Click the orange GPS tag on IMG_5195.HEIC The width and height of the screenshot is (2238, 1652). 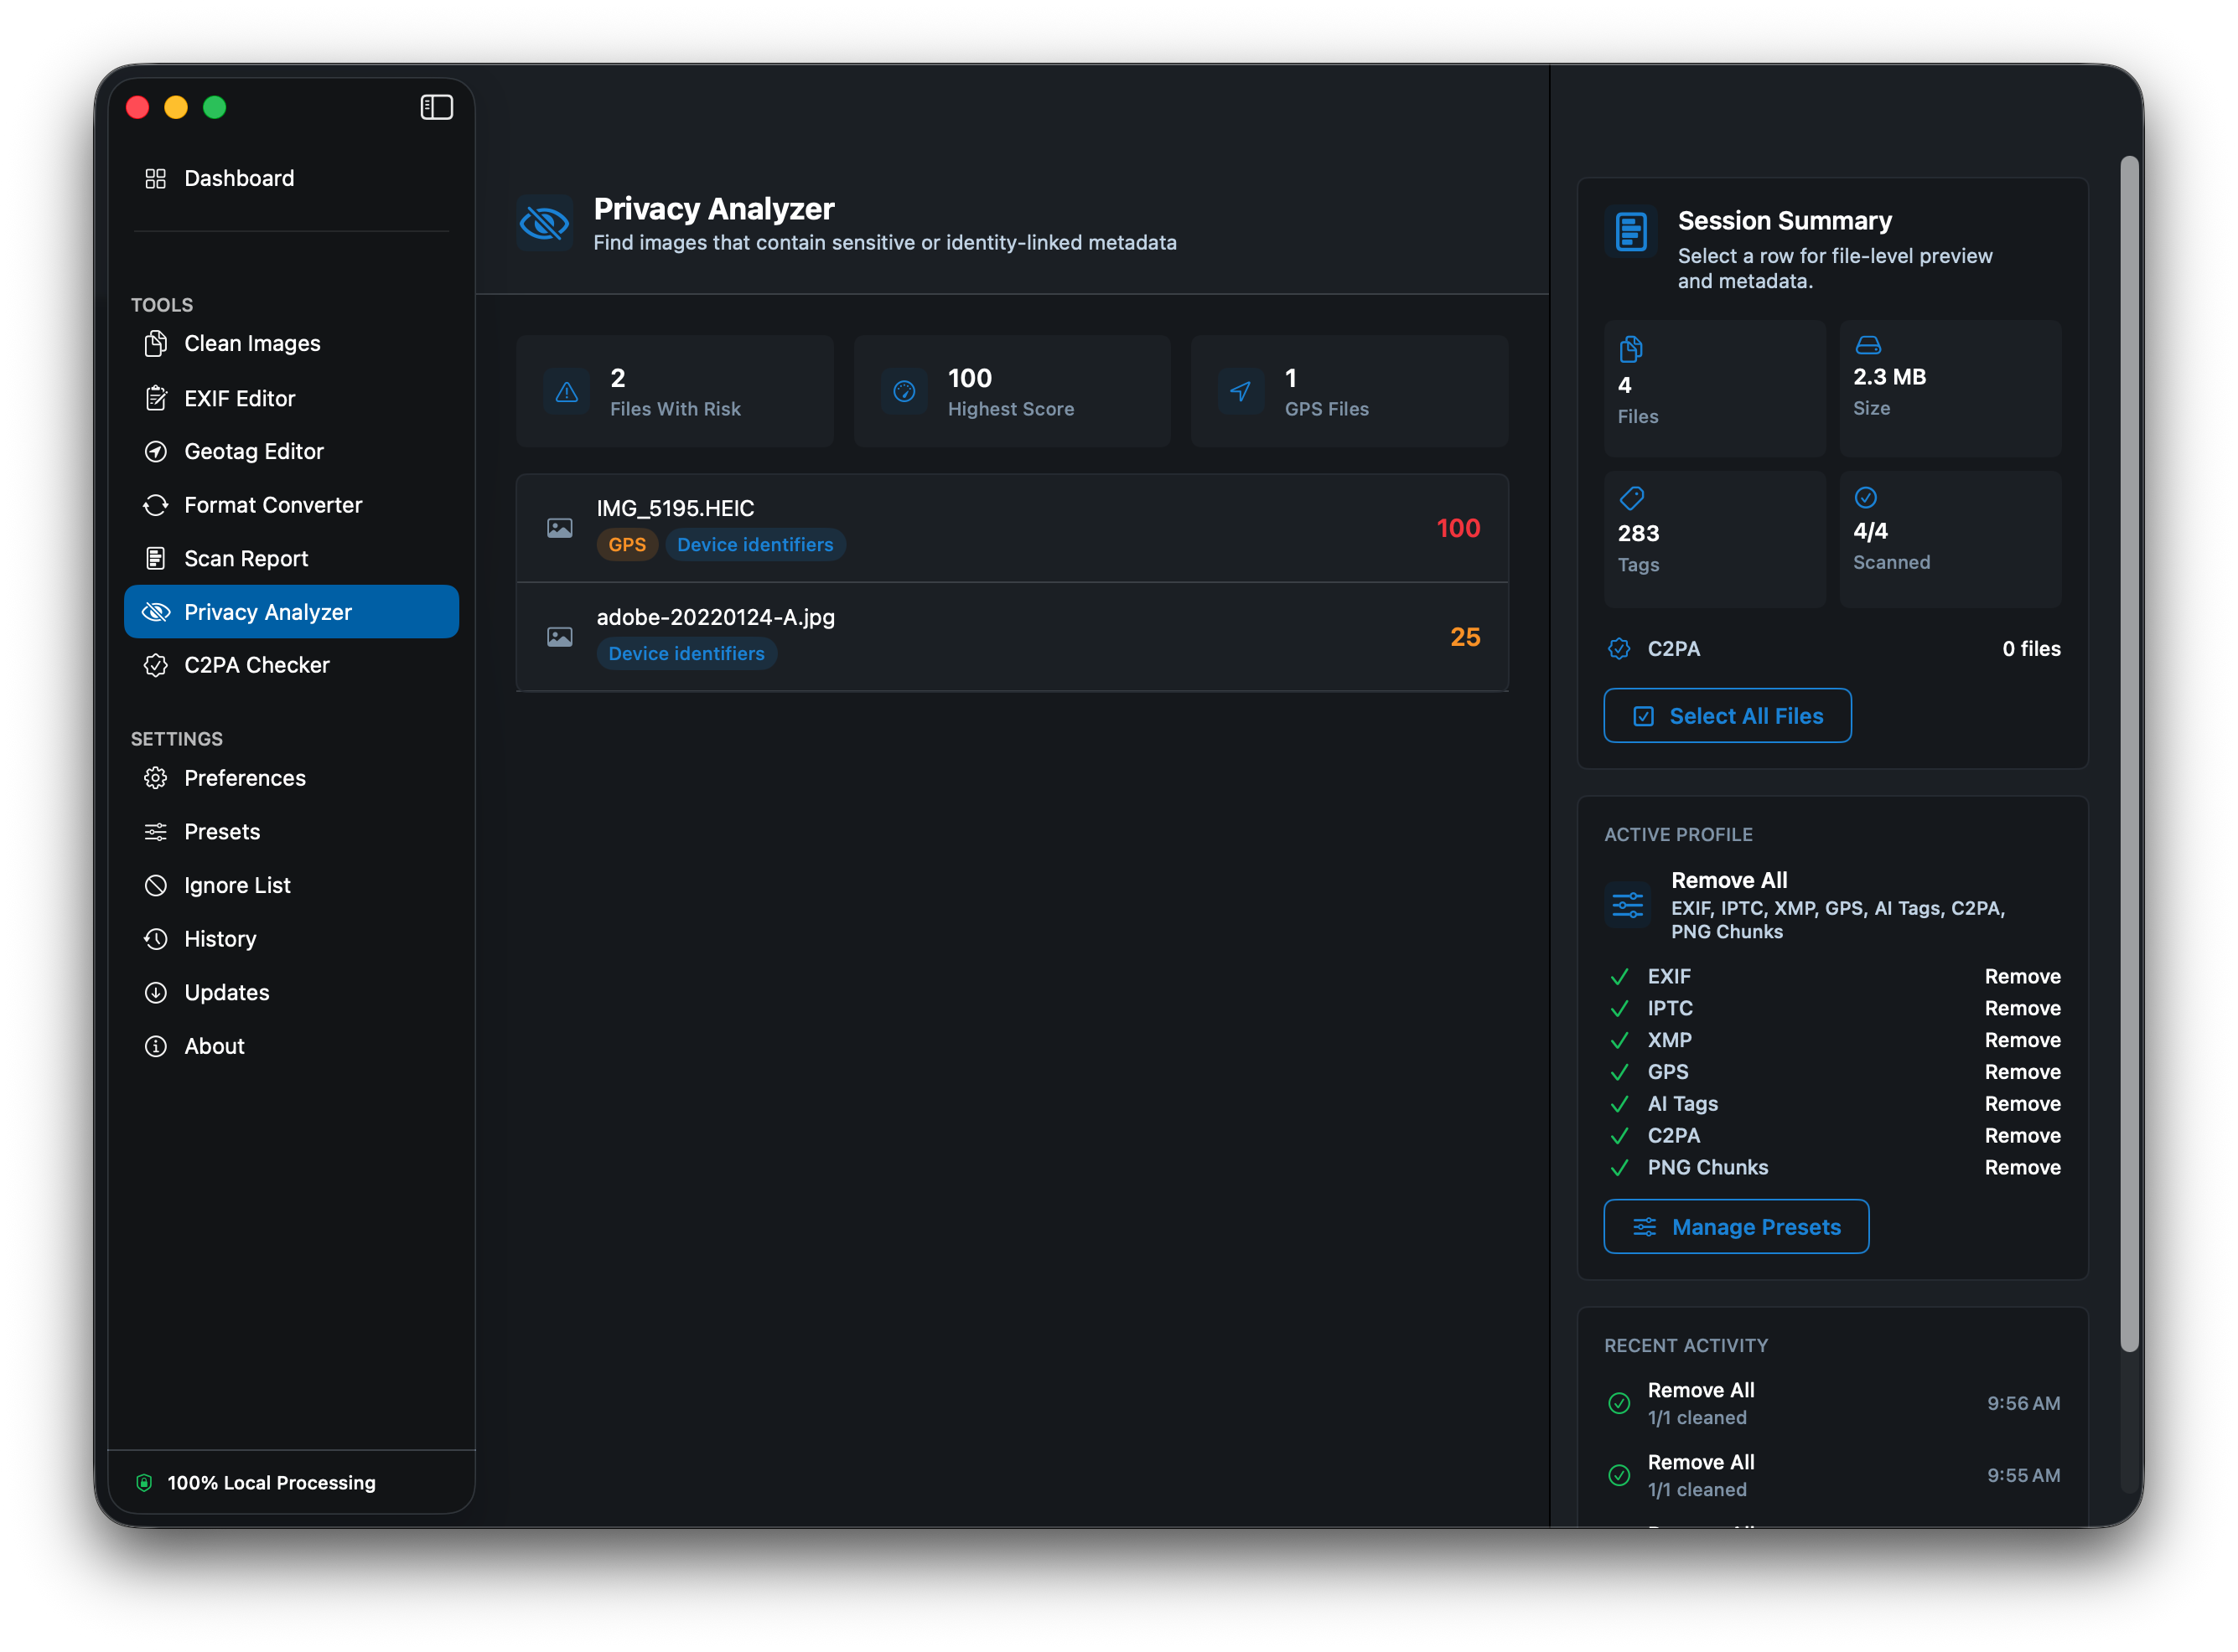pyautogui.click(x=627, y=544)
